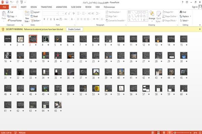Image resolution: width=202 pixels, height=134 pixels.
Task: Click the Paste clipboard icon
Action: click(4, 14)
